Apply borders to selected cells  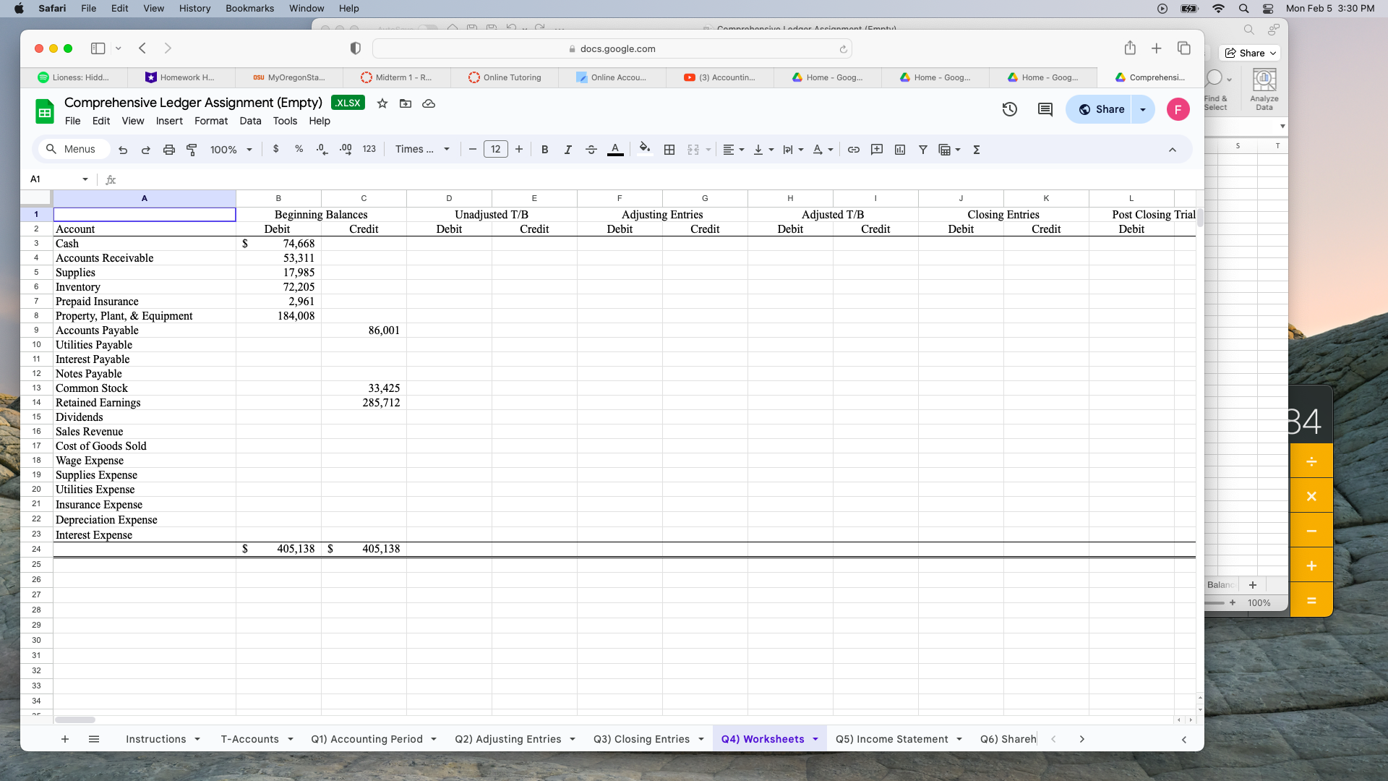(669, 149)
